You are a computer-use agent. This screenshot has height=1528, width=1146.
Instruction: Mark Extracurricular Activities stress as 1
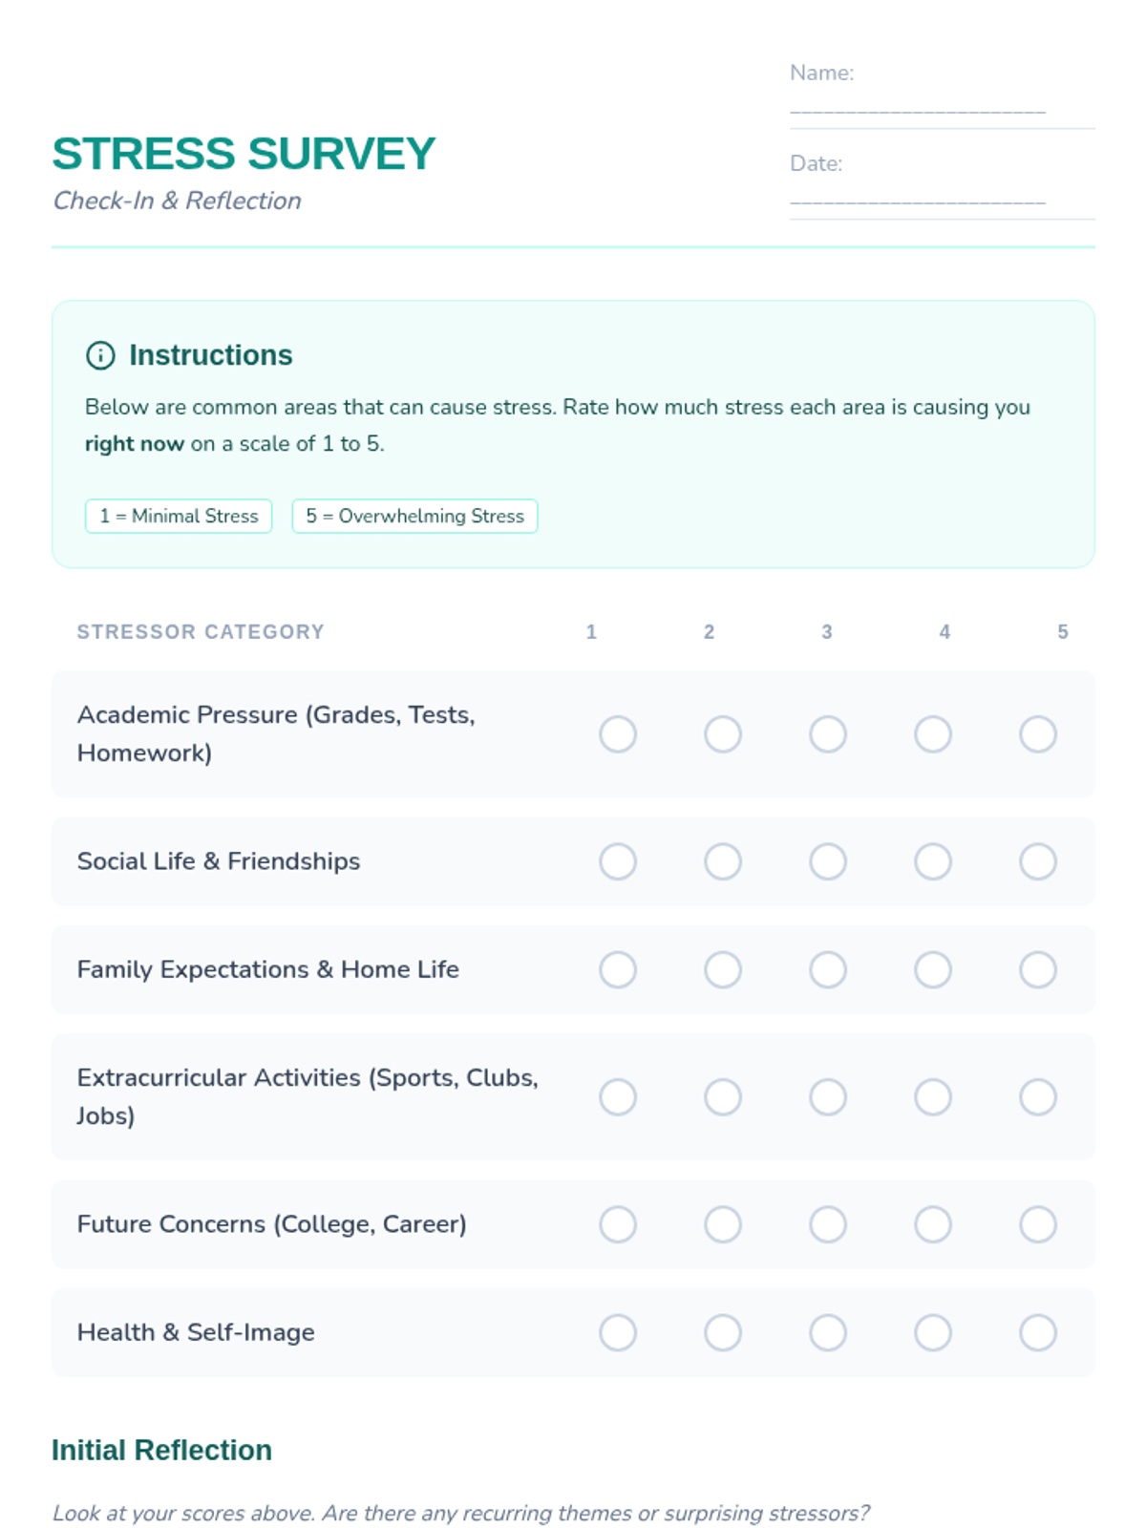618,1097
